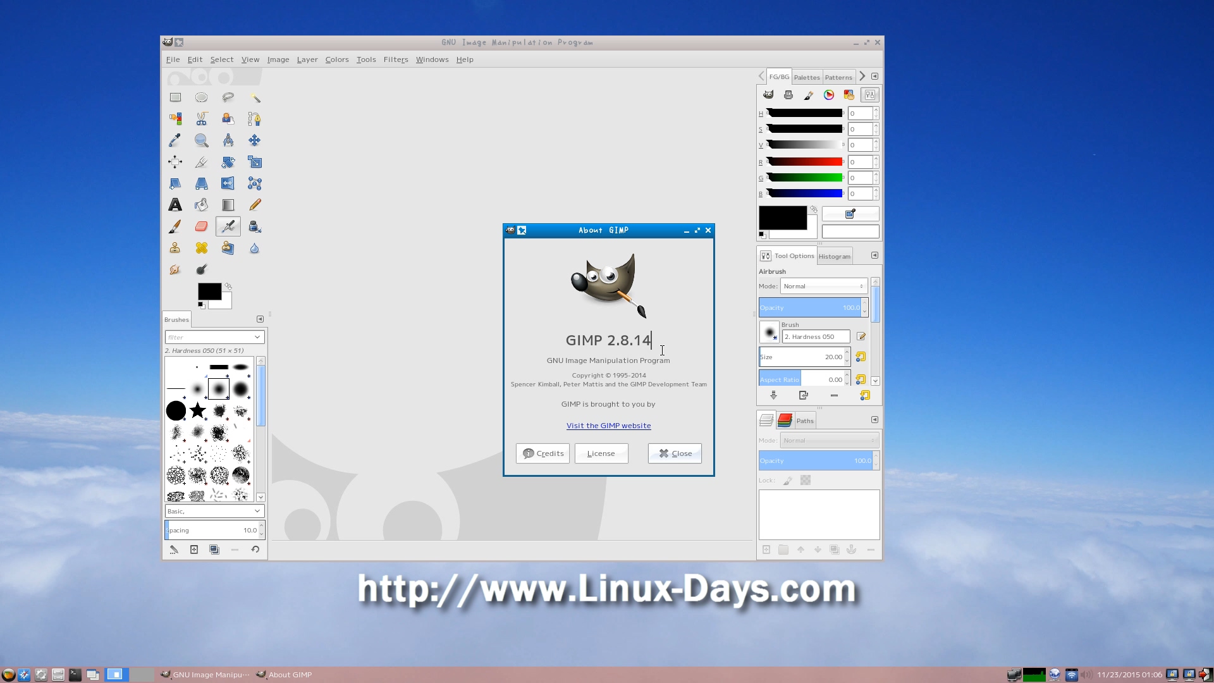Edit the 2. Hardness 050 brush button
This screenshot has height=683, width=1214.
[x=861, y=336]
